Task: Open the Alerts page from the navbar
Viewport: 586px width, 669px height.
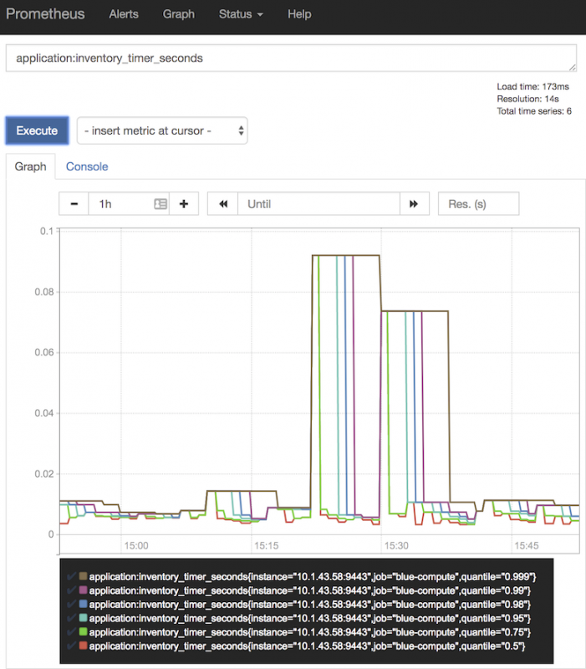Action: [x=123, y=14]
